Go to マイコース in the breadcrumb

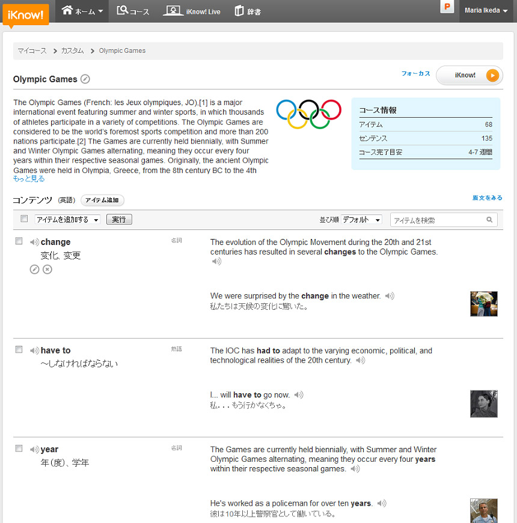click(32, 50)
